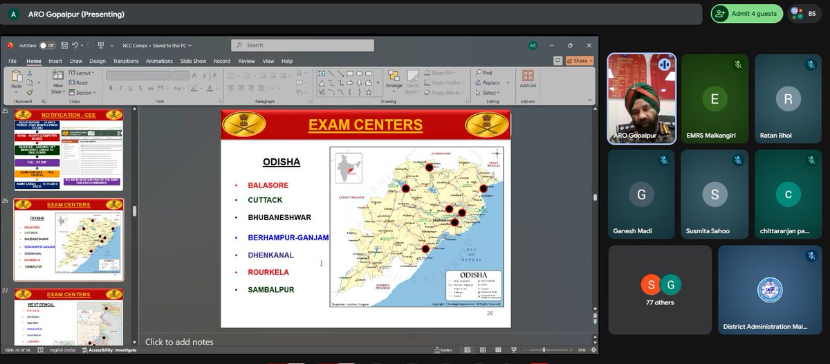Switch to the Slide Show ribbon tab
Image resolution: width=830 pixels, height=364 pixels.
193,61
